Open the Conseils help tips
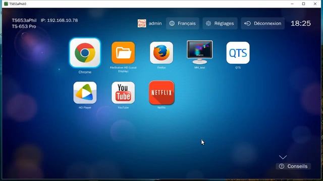The image size is (323, 181). tap(293, 166)
